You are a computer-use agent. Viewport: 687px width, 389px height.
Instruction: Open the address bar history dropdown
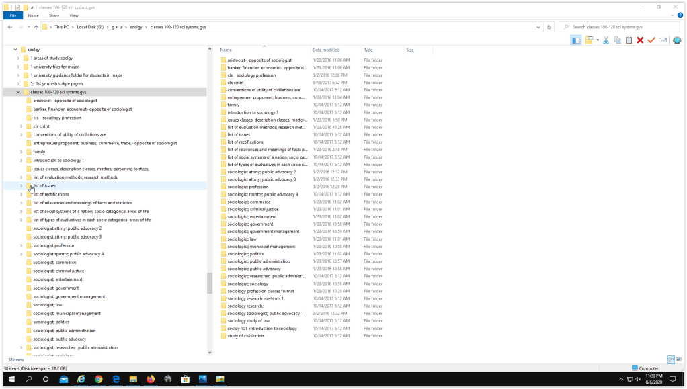538,27
